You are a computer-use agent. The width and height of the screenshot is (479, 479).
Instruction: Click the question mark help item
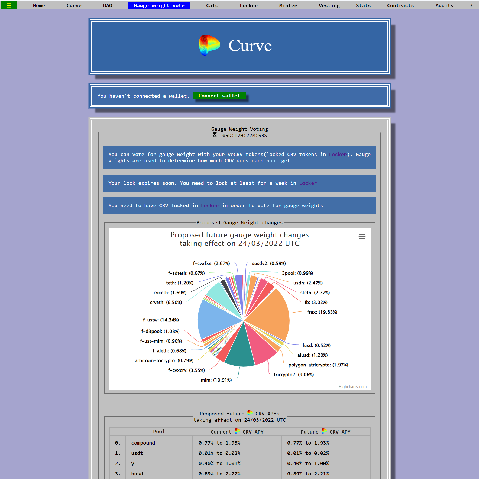coord(471,5)
